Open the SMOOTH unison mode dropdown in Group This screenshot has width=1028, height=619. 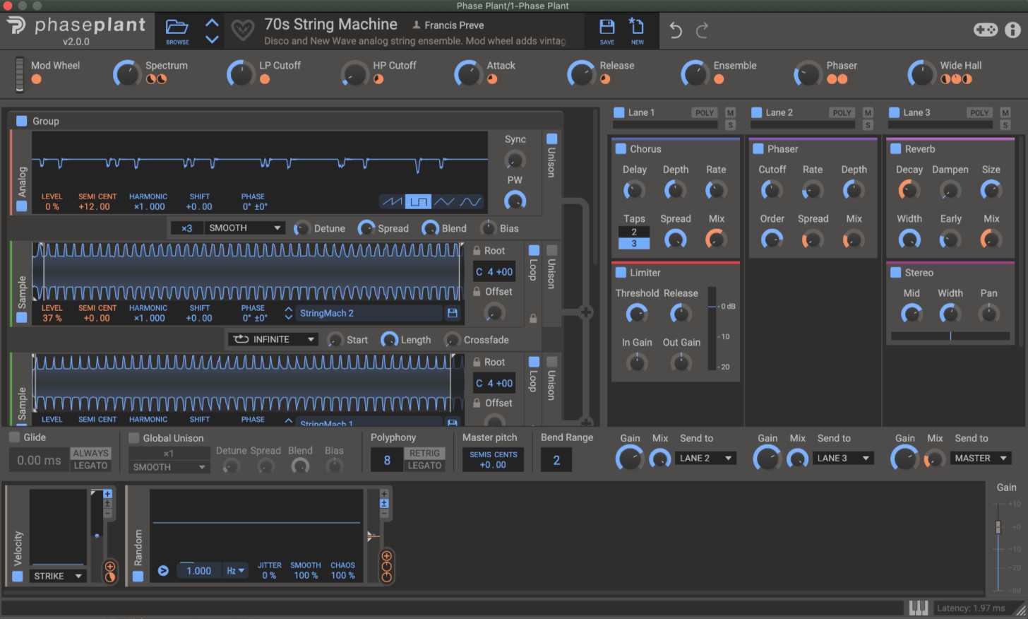click(244, 228)
